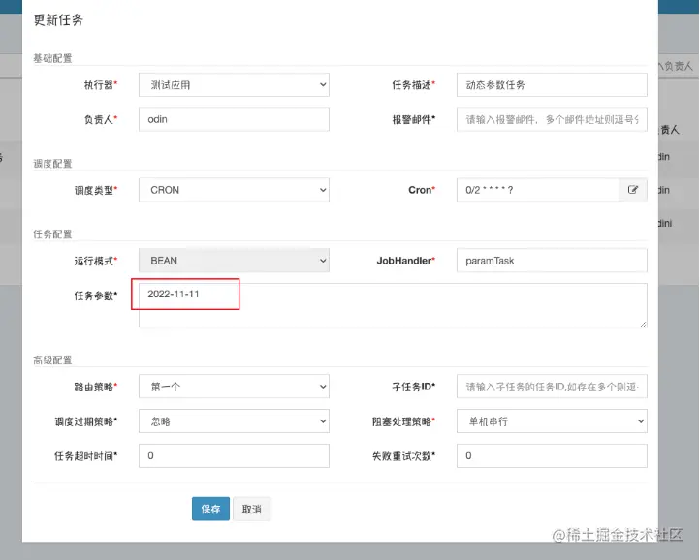
Task: Focus the 任务描述 field with 动态参数任务
Action: pos(552,85)
